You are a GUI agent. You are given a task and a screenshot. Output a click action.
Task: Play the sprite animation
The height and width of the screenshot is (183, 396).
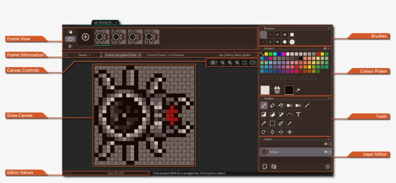point(70,46)
